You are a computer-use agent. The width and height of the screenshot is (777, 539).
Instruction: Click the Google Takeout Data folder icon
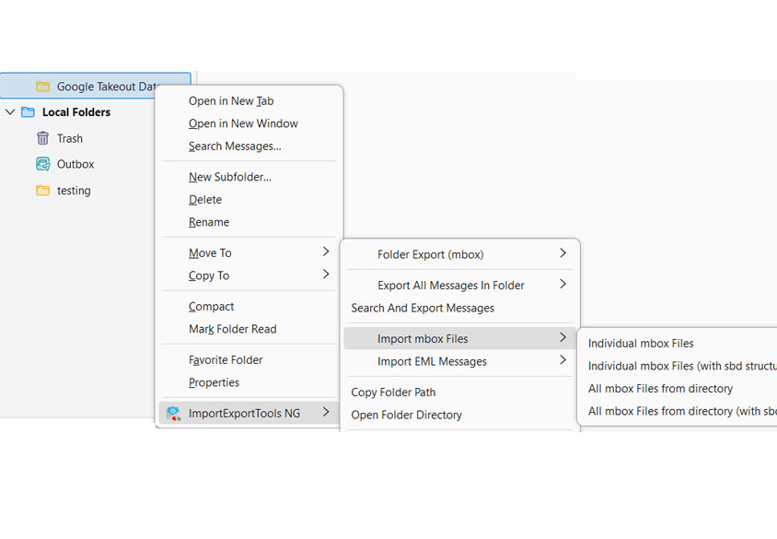[42, 86]
